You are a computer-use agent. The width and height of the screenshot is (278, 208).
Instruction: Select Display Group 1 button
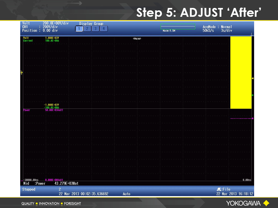click(x=79, y=29)
